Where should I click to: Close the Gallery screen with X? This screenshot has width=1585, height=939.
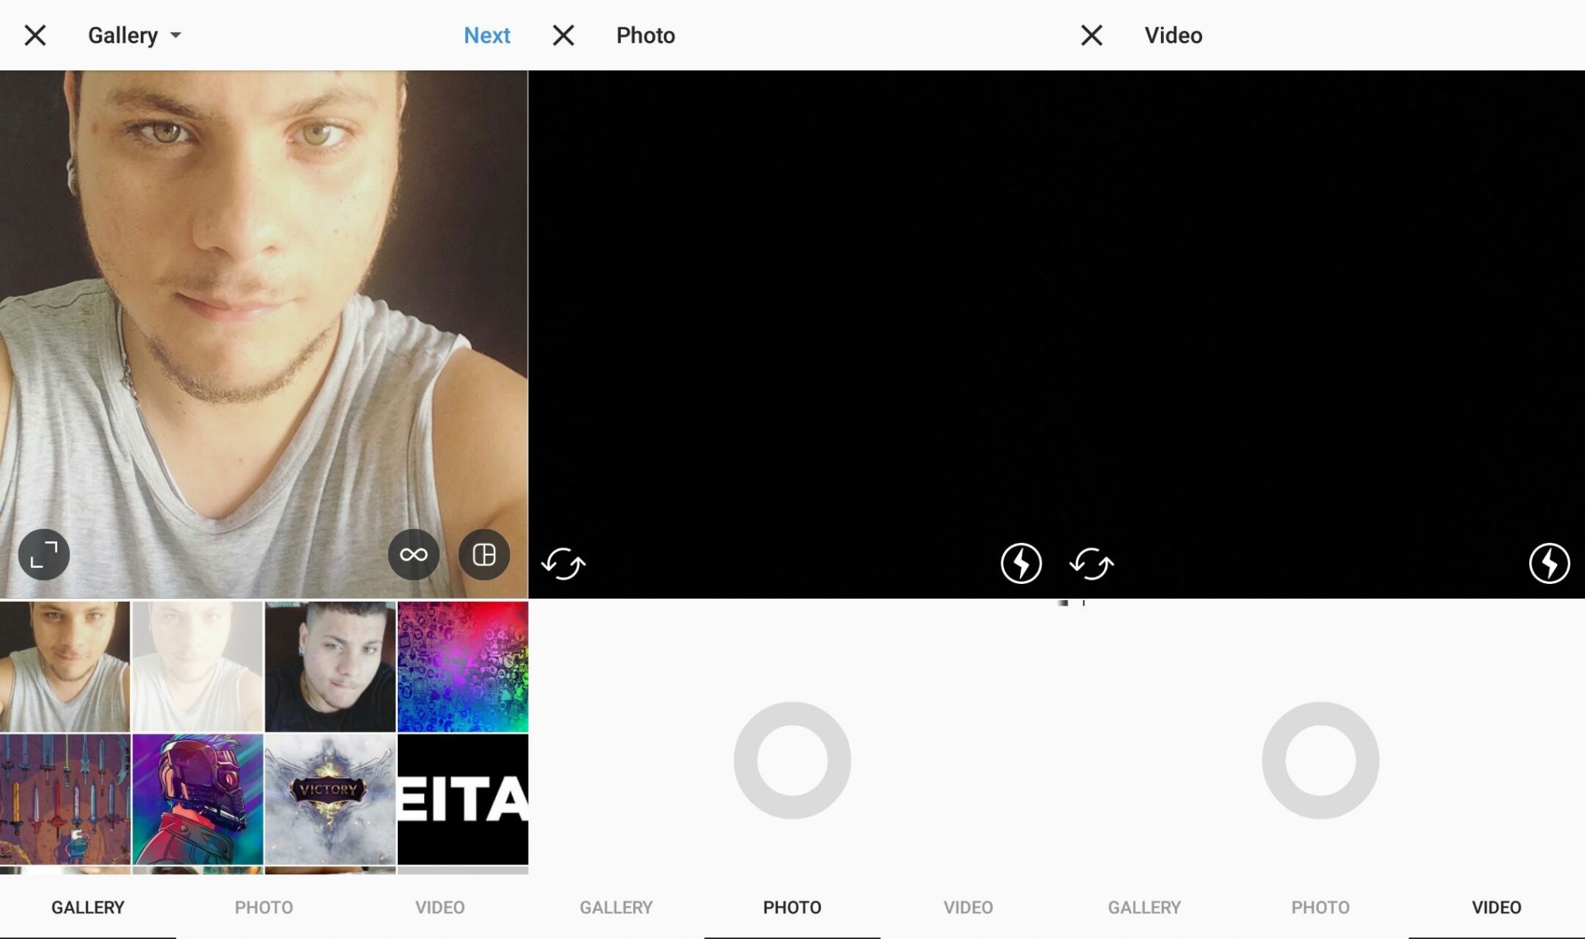coord(35,36)
